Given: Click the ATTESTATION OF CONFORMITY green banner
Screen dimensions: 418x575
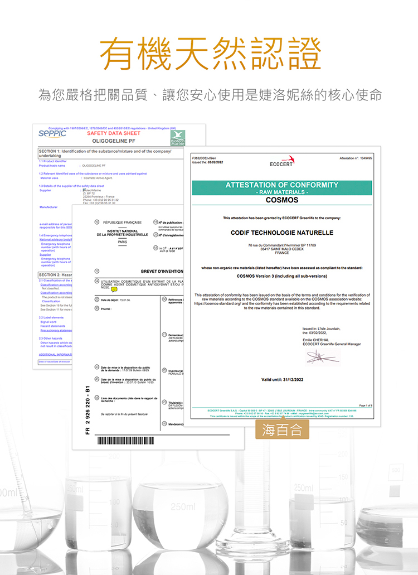Looking at the screenshot, I should click(x=281, y=188).
